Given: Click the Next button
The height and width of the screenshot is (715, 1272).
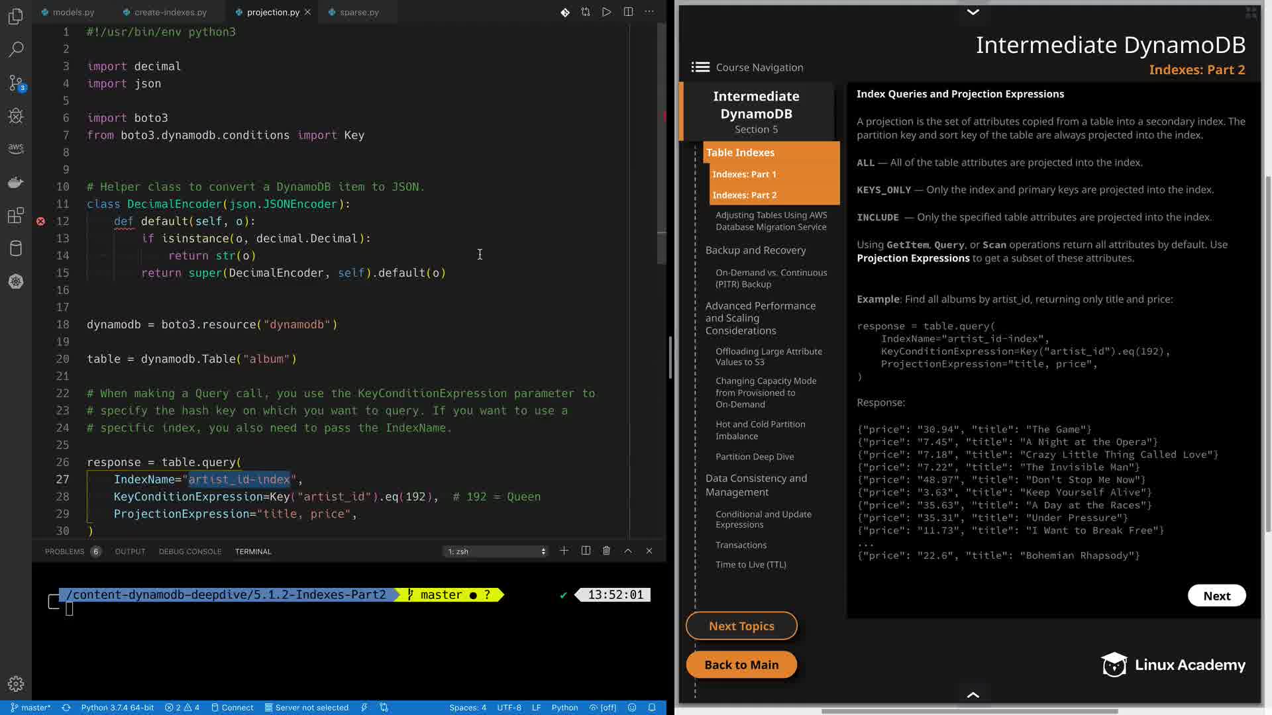Looking at the screenshot, I should 1216,596.
